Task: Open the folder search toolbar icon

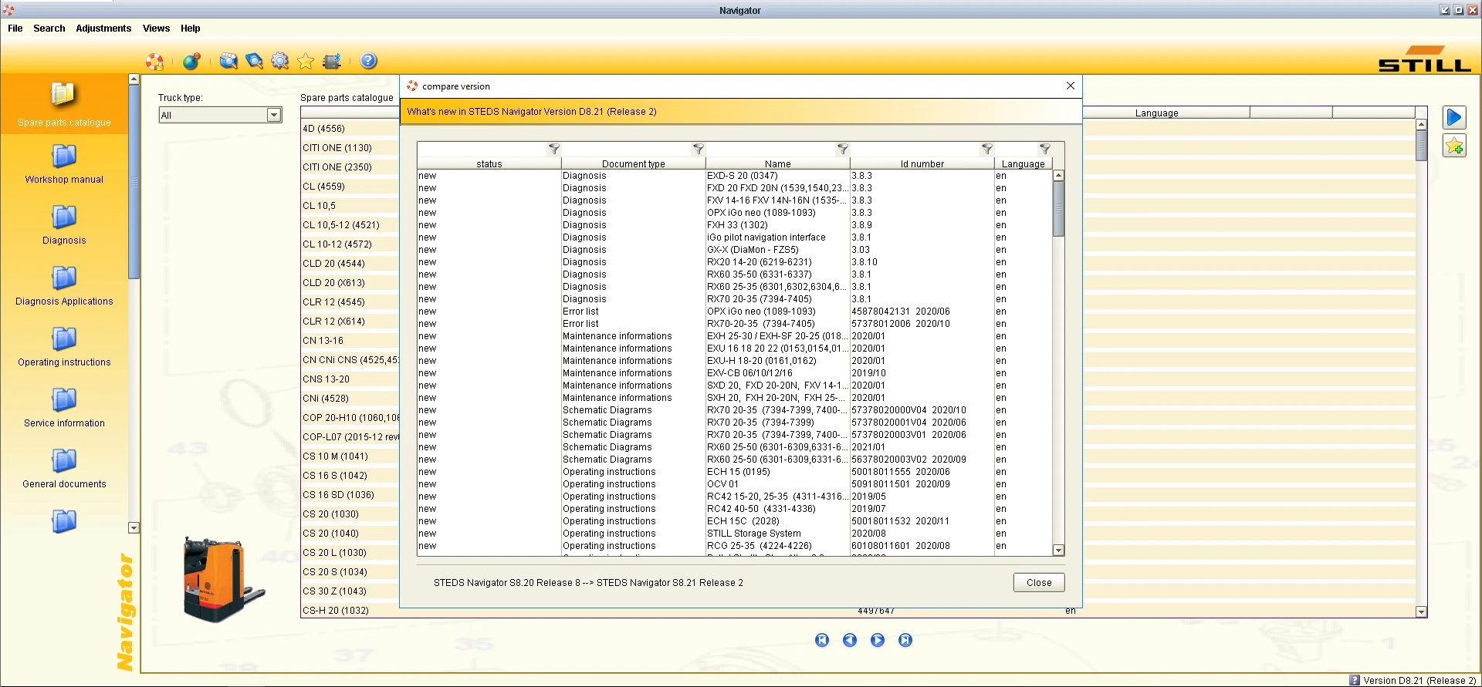Action: coord(228,61)
